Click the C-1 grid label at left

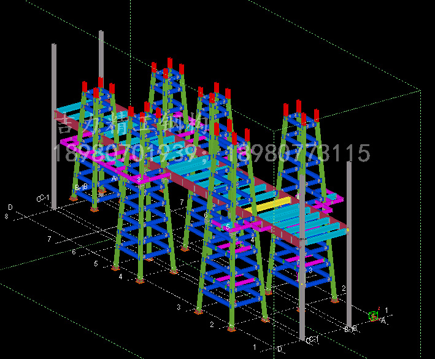pos(42,198)
